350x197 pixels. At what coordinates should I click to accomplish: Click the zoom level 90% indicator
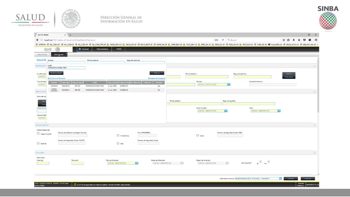coord(216,40)
